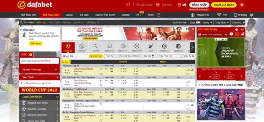Mute the live center speaker icon
Screen dimensions: 264x122
coord(237,30)
